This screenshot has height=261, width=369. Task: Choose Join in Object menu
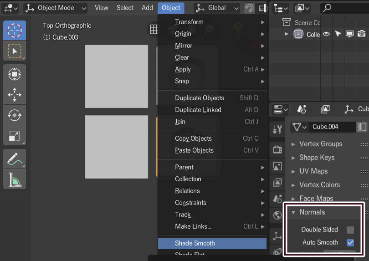click(x=212, y=122)
